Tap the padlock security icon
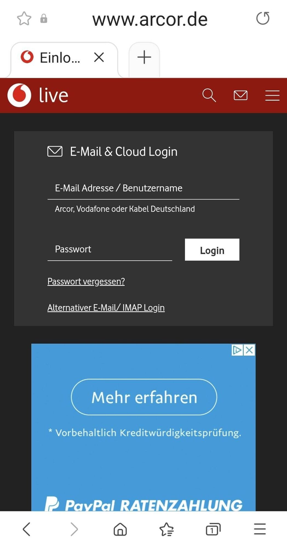Viewport: 287px width, 547px height. (x=44, y=19)
